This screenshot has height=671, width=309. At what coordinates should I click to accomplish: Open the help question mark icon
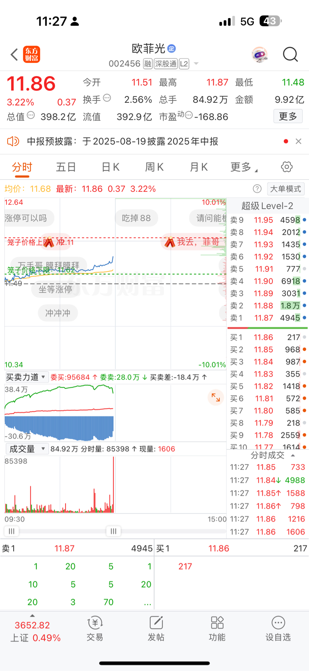(x=257, y=189)
